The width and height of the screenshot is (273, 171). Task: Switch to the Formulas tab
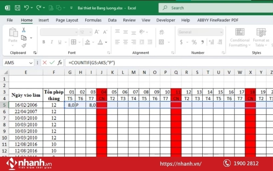(93, 20)
